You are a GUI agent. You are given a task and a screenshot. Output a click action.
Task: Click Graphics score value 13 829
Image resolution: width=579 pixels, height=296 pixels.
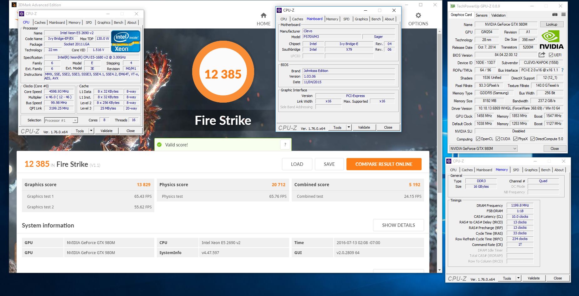tap(144, 185)
